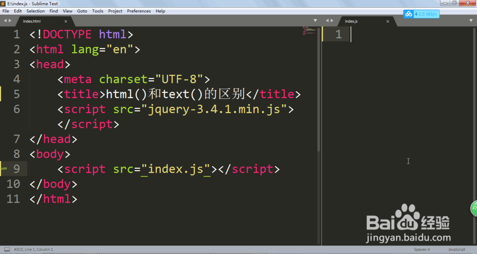Click the vertical scrollbar of index.html pane
The height and width of the screenshot is (254, 477).
point(319,89)
